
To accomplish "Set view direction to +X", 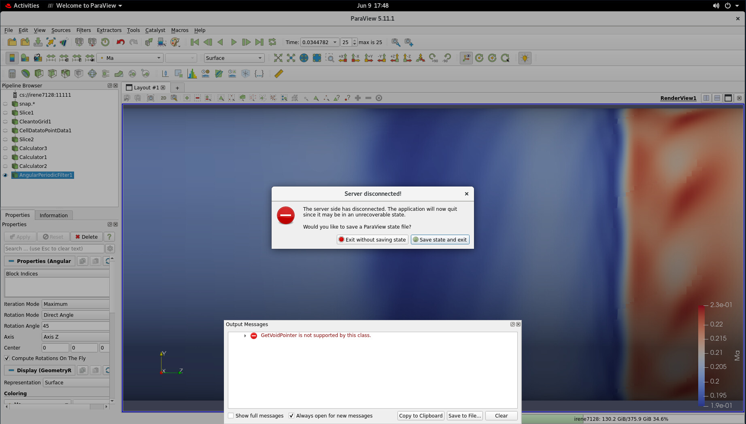I will (x=343, y=58).
